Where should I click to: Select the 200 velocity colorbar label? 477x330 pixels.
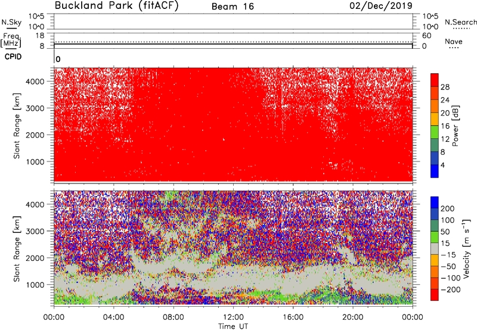click(x=447, y=208)
